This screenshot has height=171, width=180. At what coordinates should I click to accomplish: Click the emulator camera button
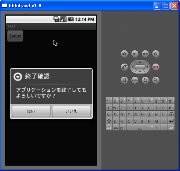point(124,54)
